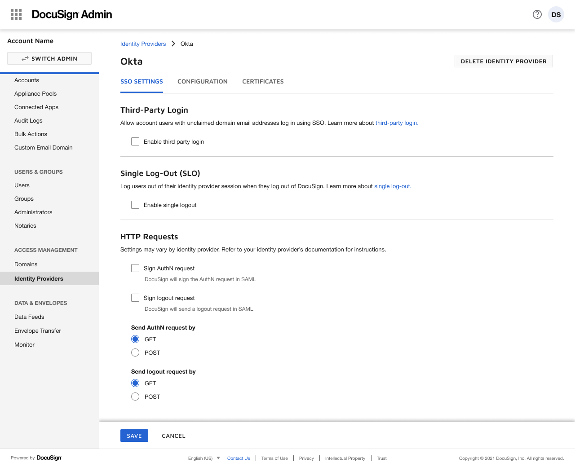Enable third party login checkbox
The height and width of the screenshot is (467, 575).
[x=135, y=141]
